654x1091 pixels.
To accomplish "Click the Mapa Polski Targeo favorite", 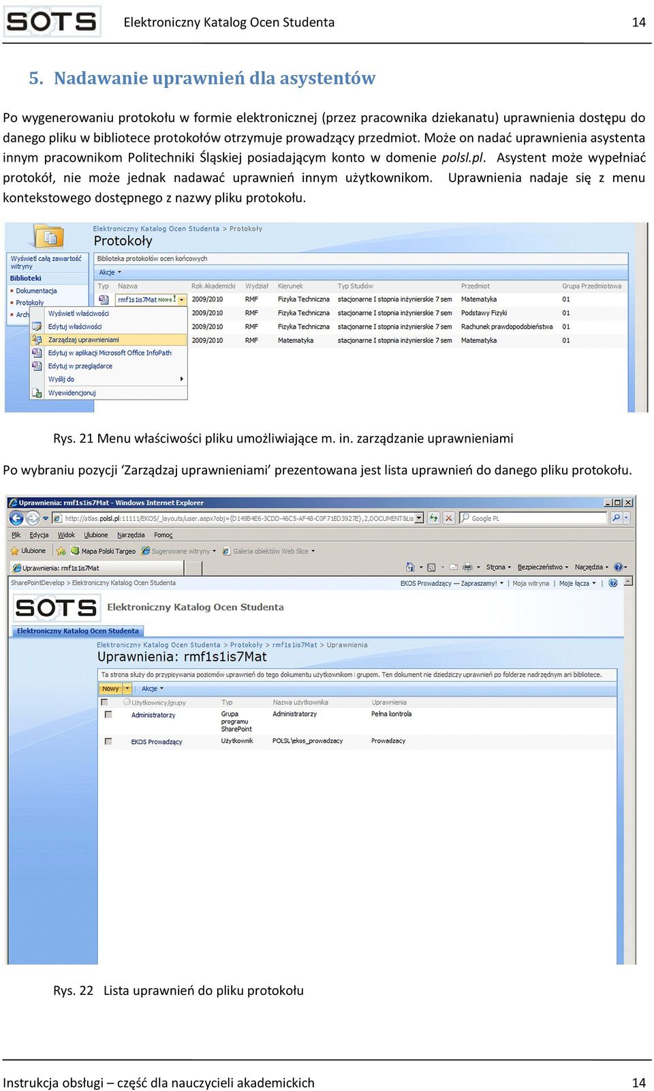I will tap(103, 551).
